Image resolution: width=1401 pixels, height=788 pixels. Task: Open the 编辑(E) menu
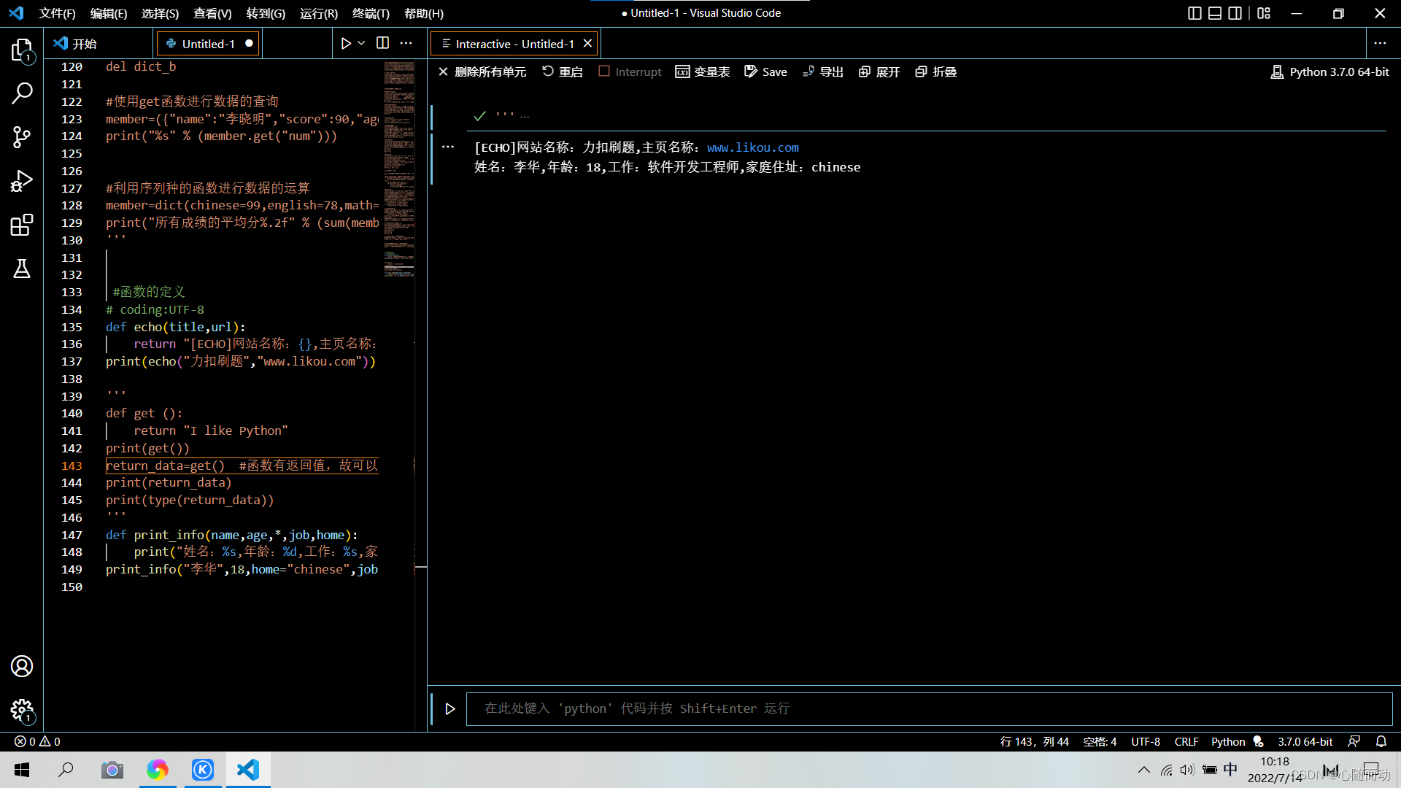[x=109, y=13]
